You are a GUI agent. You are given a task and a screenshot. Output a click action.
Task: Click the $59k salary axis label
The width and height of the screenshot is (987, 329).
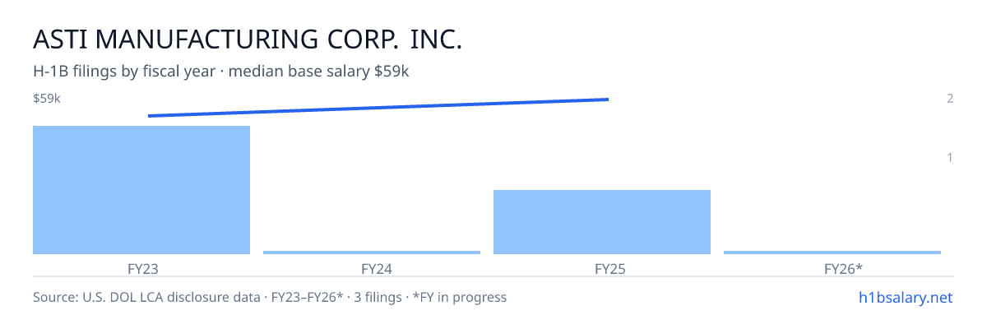[x=47, y=99]
